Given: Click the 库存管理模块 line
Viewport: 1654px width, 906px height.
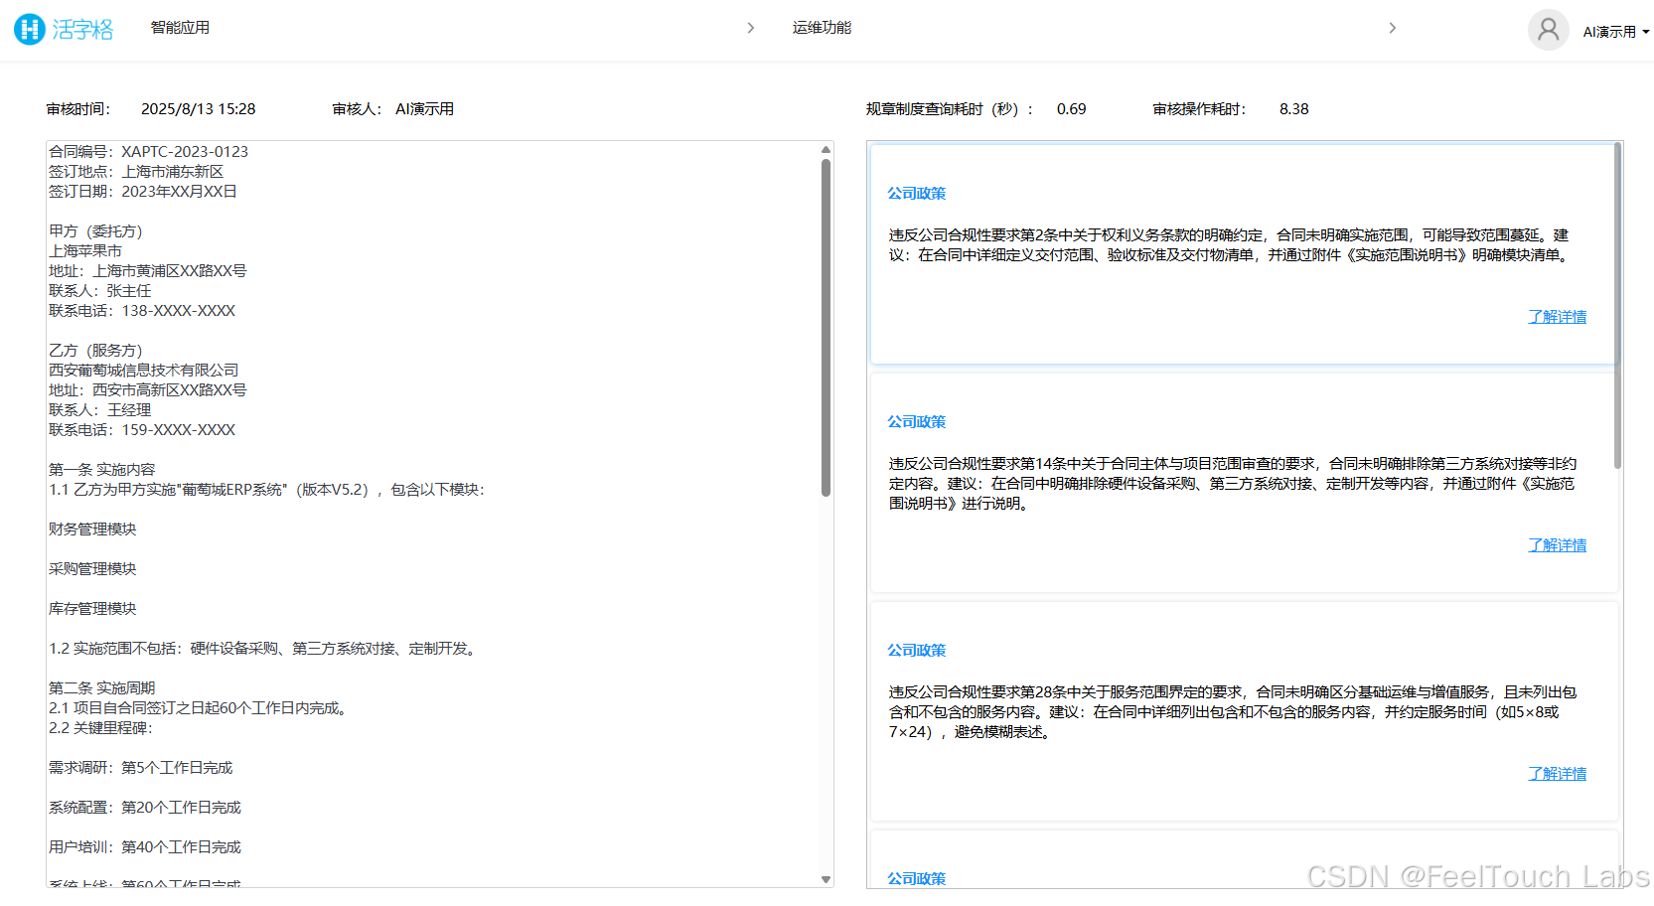Looking at the screenshot, I should tap(92, 609).
